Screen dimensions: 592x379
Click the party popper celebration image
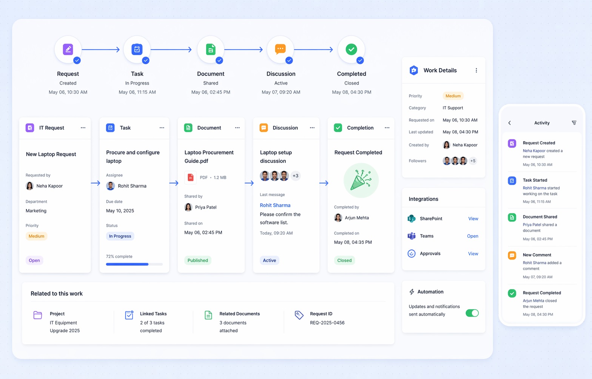coord(361,180)
